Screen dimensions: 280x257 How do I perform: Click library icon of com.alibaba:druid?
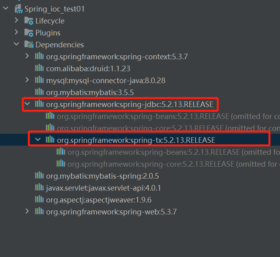click(39, 68)
